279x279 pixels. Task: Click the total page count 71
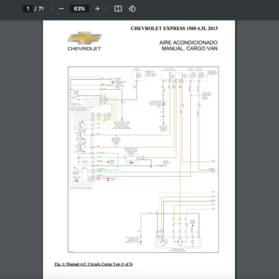click(x=41, y=9)
